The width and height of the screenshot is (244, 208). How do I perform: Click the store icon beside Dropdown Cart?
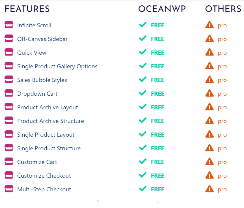click(x=9, y=93)
